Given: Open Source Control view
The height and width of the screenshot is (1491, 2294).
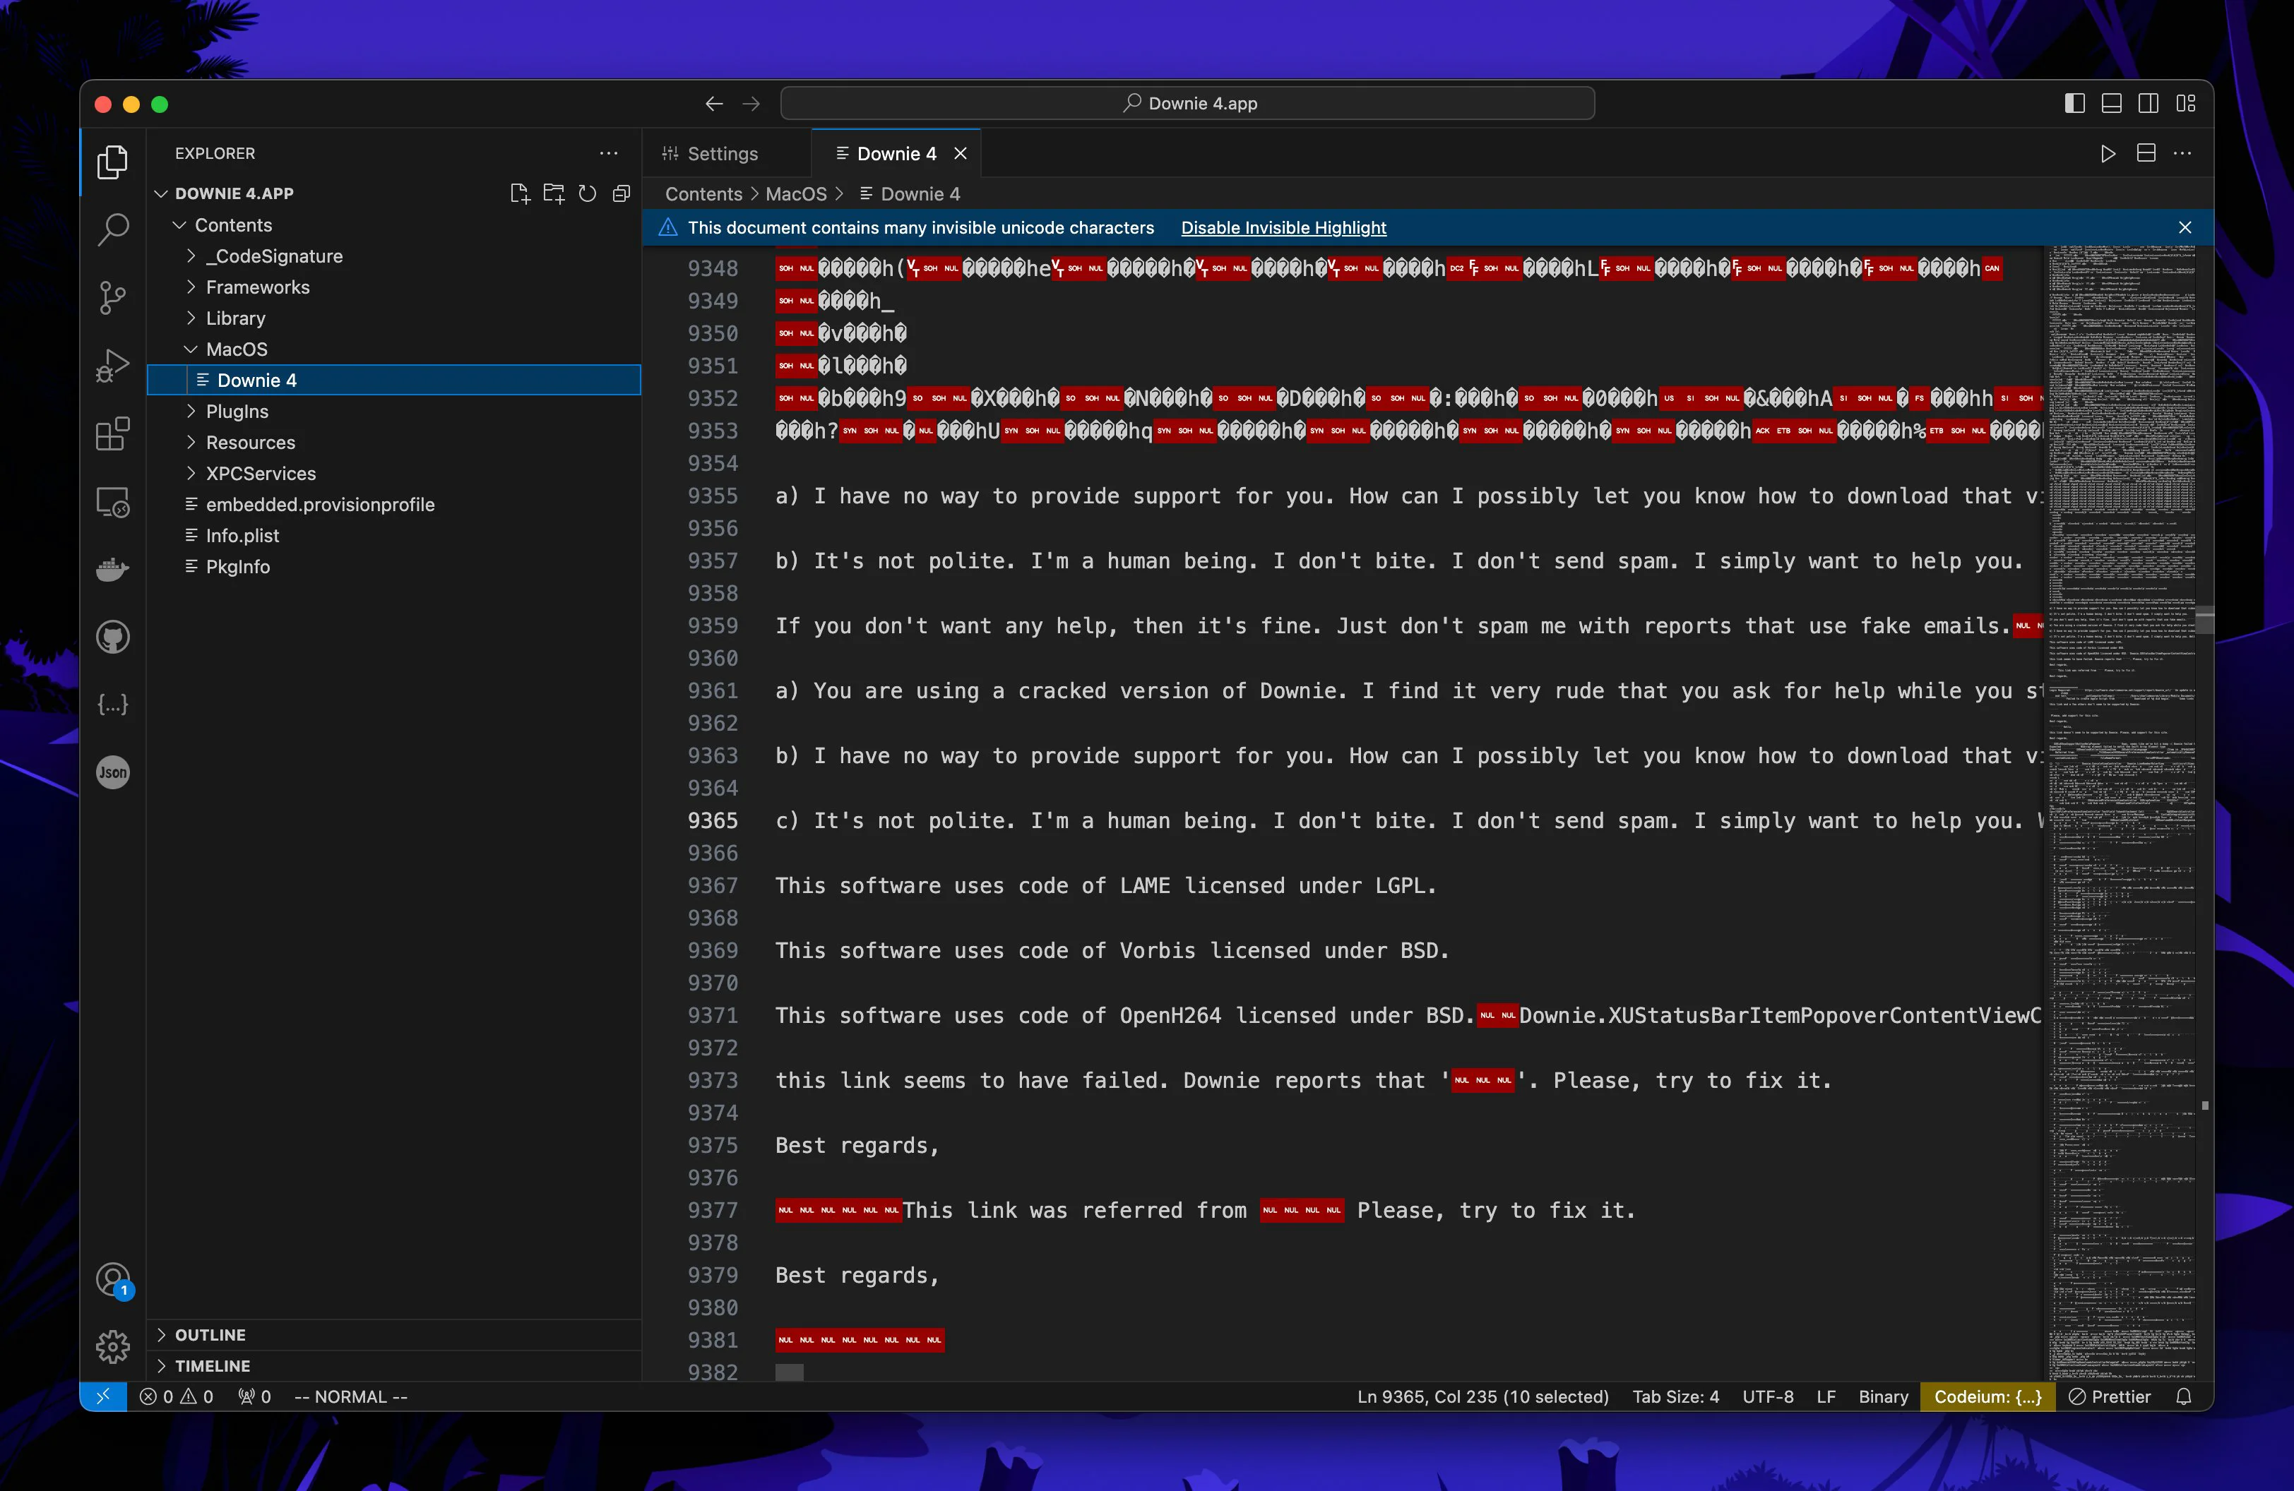Looking at the screenshot, I should [113, 298].
